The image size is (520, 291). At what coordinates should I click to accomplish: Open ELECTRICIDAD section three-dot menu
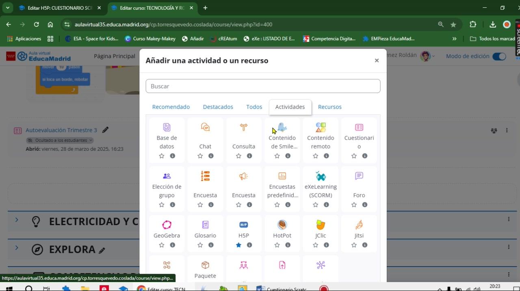click(509, 219)
